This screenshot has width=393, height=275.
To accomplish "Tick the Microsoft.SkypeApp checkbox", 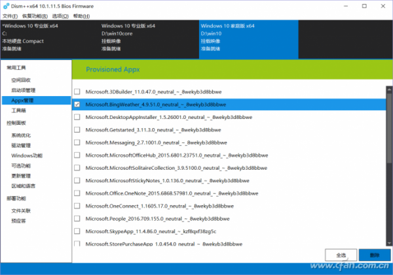I will pos(77,231).
